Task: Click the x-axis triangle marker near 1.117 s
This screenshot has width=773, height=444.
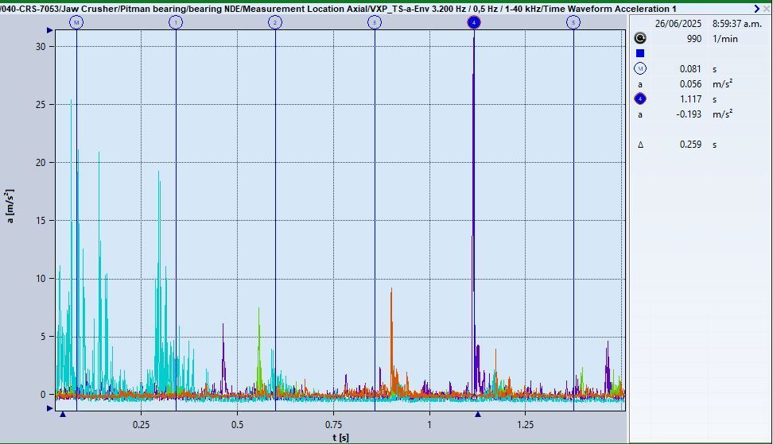Action: (x=478, y=415)
